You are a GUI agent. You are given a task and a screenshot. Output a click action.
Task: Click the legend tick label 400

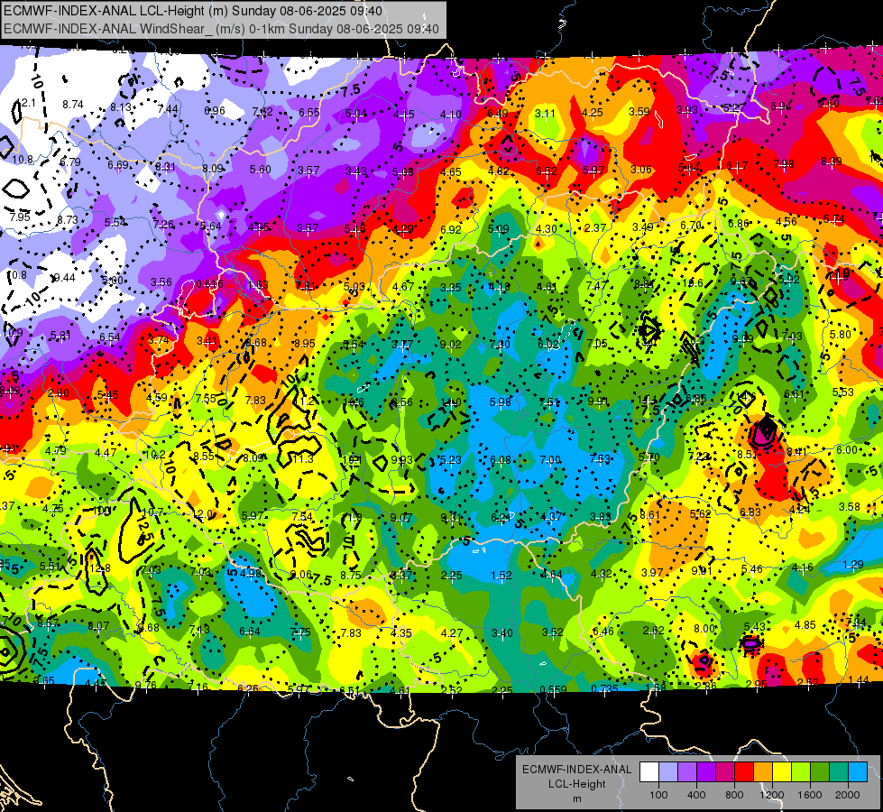[696, 795]
